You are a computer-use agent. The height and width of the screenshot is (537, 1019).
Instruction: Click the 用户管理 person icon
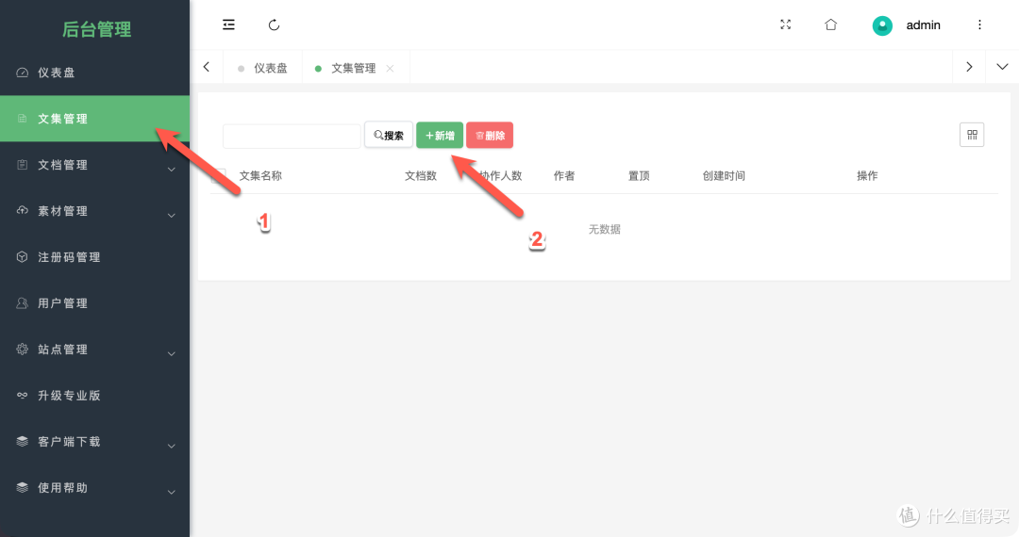tap(22, 302)
